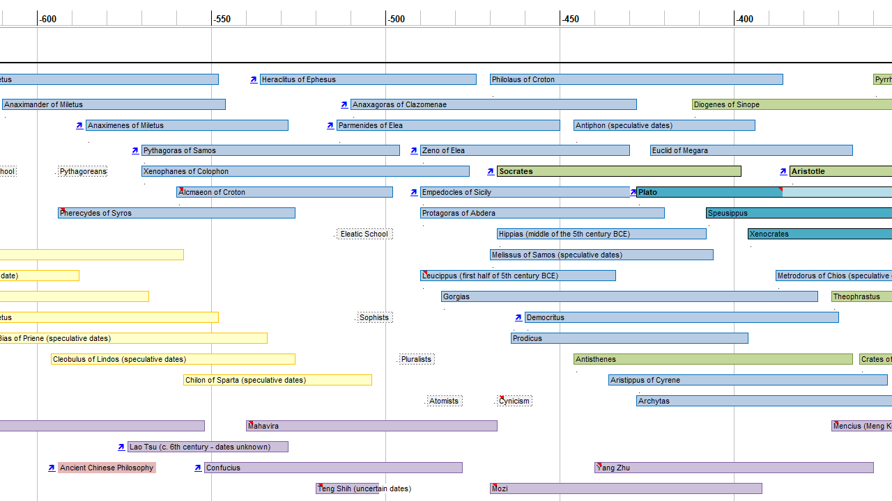Click the Ancient Chinese Philosophy category box
This screenshot has width=892, height=501.
click(x=107, y=468)
